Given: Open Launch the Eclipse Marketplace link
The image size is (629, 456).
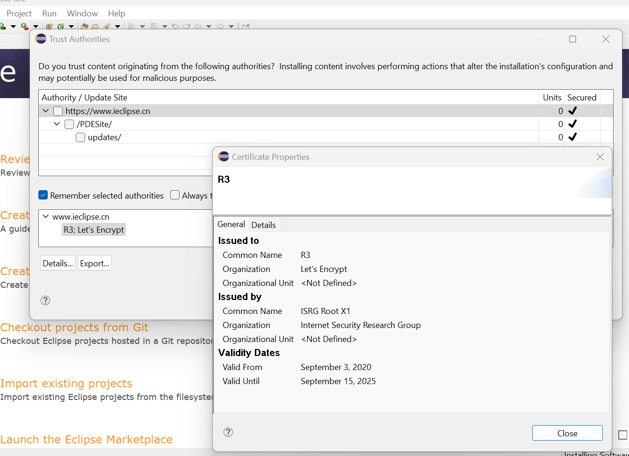Looking at the screenshot, I should (87, 440).
